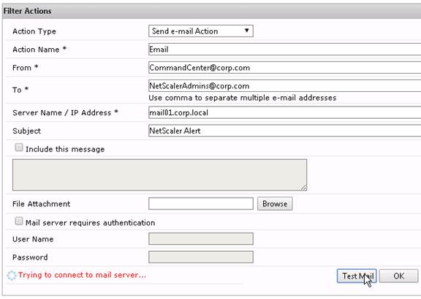Screen dimensions: 421x299
Task: Click the User Name field
Action: (200, 238)
